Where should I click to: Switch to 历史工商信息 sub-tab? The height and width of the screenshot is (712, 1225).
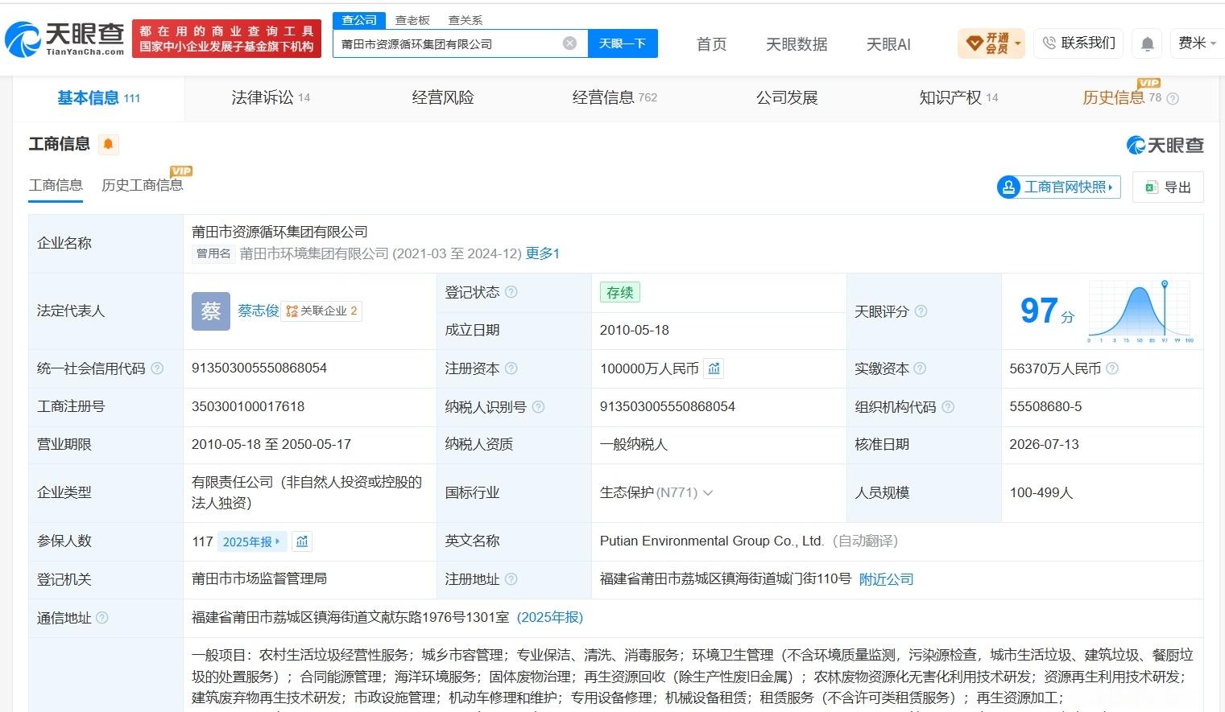[x=143, y=185]
